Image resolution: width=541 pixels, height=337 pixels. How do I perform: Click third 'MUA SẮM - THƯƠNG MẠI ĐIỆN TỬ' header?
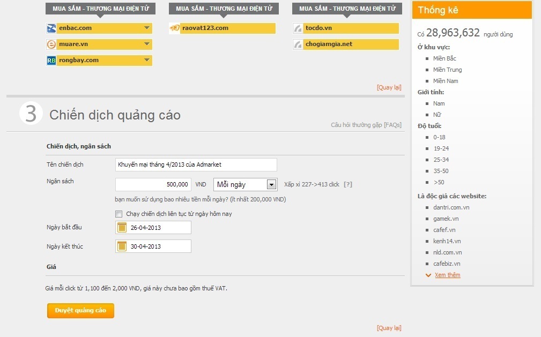347,9
